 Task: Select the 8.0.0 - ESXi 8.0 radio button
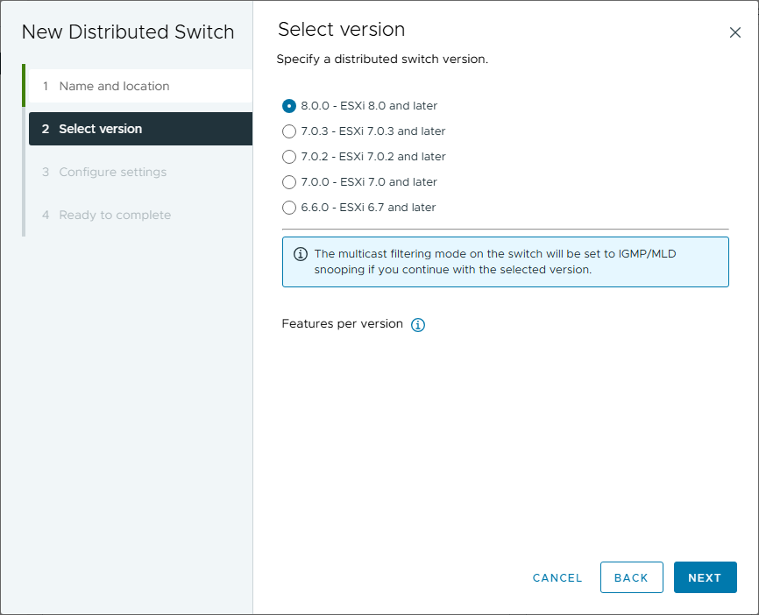tap(289, 106)
